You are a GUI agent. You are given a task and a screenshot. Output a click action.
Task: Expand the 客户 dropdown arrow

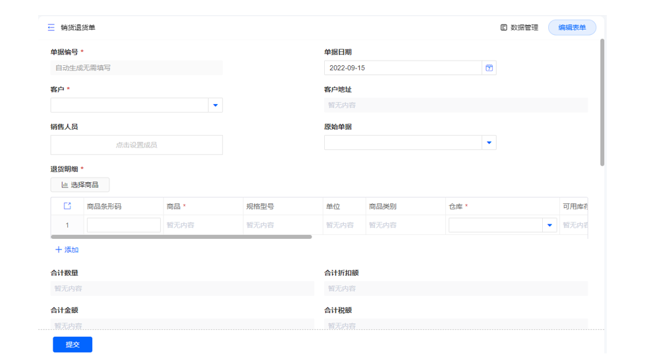pos(215,105)
